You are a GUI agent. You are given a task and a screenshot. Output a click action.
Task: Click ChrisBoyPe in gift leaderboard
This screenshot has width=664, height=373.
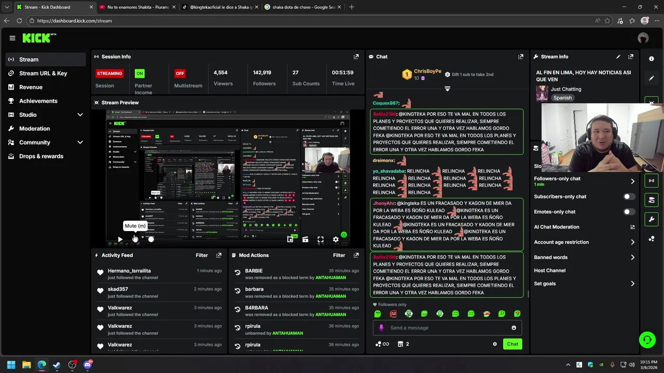click(x=427, y=71)
